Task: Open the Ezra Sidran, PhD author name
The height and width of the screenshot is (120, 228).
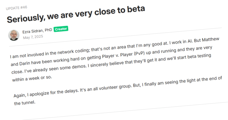Action: point(37,31)
